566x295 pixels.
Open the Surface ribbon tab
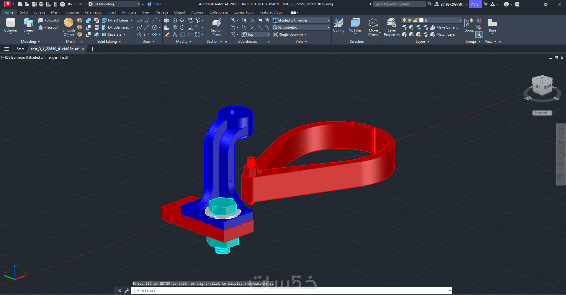[39, 12]
